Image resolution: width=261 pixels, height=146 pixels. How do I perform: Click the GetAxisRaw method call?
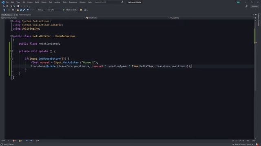[x=71, y=62]
